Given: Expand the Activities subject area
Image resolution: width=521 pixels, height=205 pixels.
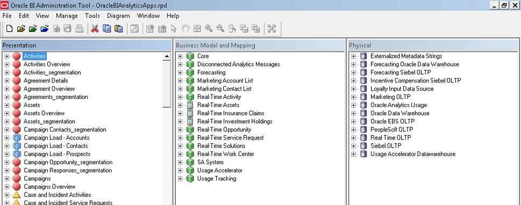Looking at the screenshot, I should pyautogui.click(x=6, y=56).
